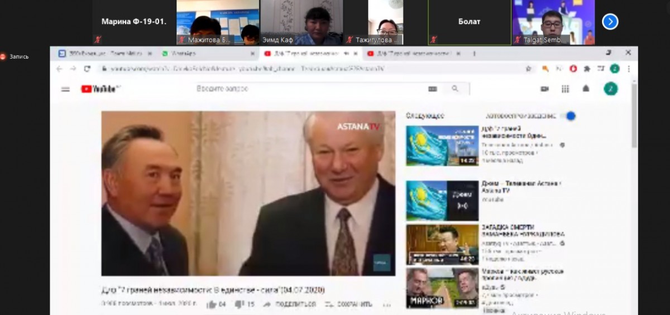Open the YouTube hamburger guide menu
The height and width of the screenshot is (315, 670).
point(65,89)
